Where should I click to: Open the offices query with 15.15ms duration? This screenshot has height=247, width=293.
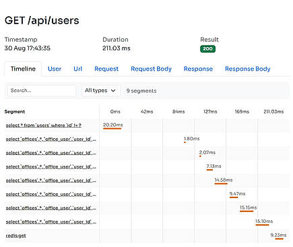pyautogui.click(x=51, y=208)
